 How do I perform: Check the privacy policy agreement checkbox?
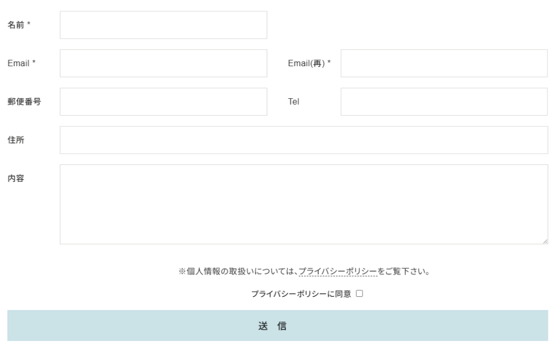pos(359,294)
